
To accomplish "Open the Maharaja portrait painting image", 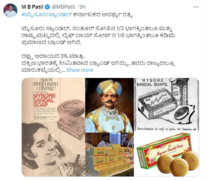I will pos(109,105).
